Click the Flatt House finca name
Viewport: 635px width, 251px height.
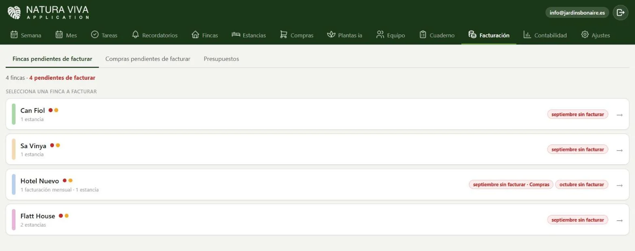[38, 216]
